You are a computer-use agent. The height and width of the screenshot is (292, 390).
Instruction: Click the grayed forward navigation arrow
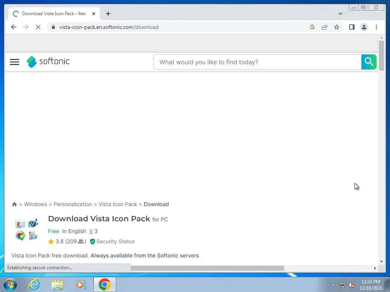pyautogui.click(x=26, y=27)
